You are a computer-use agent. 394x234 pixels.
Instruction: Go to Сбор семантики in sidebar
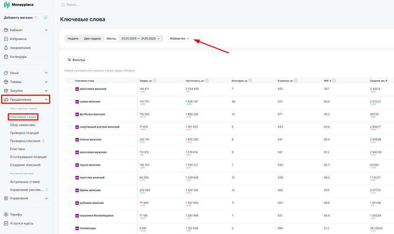click(x=23, y=125)
